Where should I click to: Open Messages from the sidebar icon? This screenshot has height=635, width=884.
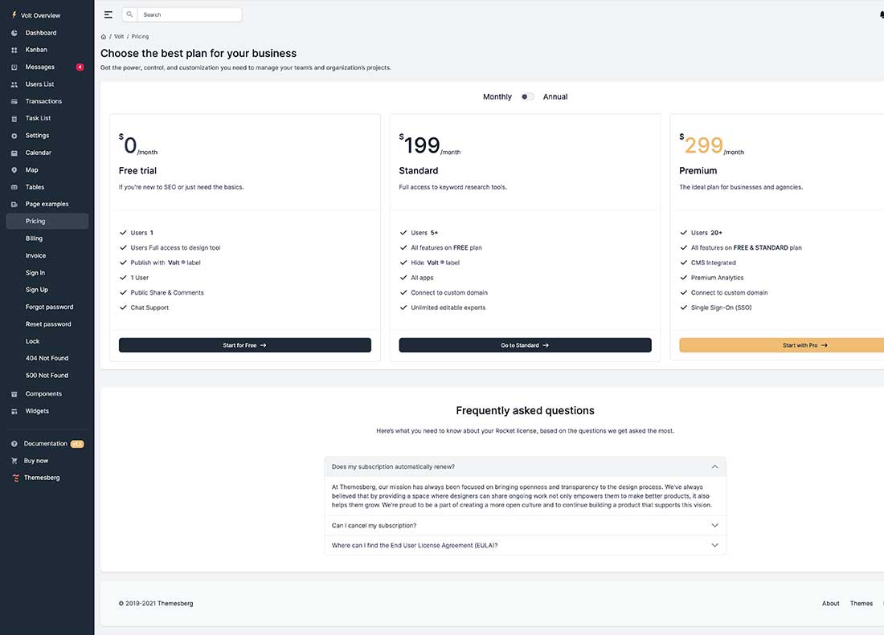[x=16, y=67]
